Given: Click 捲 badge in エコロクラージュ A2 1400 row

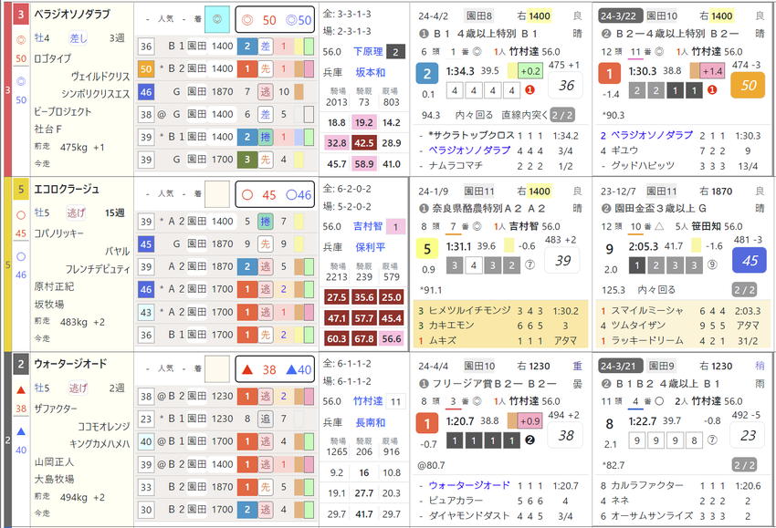Looking at the screenshot, I should pos(266,221).
